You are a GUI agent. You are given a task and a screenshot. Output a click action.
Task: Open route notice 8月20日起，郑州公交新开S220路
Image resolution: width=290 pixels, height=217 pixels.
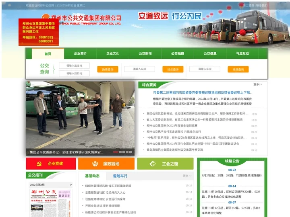click(x=231, y=194)
